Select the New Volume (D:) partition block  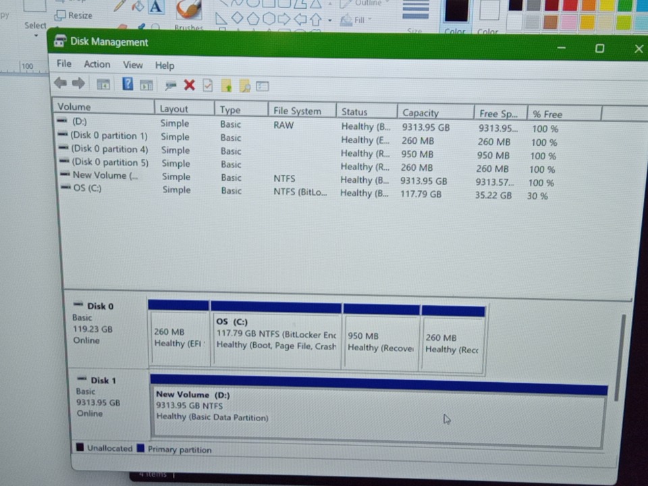pyautogui.click(x=379, y=410)
